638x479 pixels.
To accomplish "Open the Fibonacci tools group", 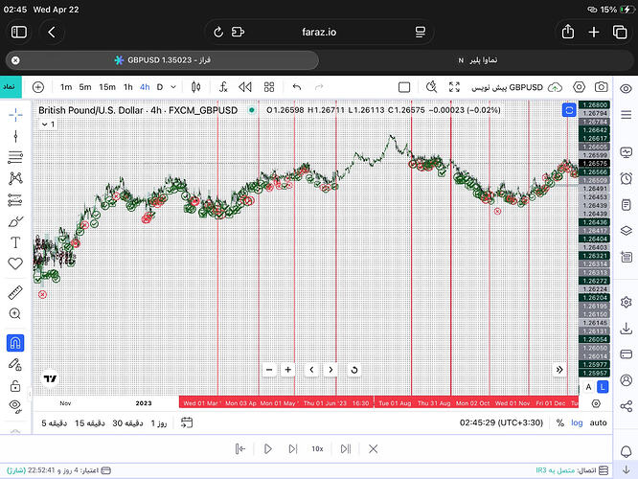I will [x=15, y=157].
